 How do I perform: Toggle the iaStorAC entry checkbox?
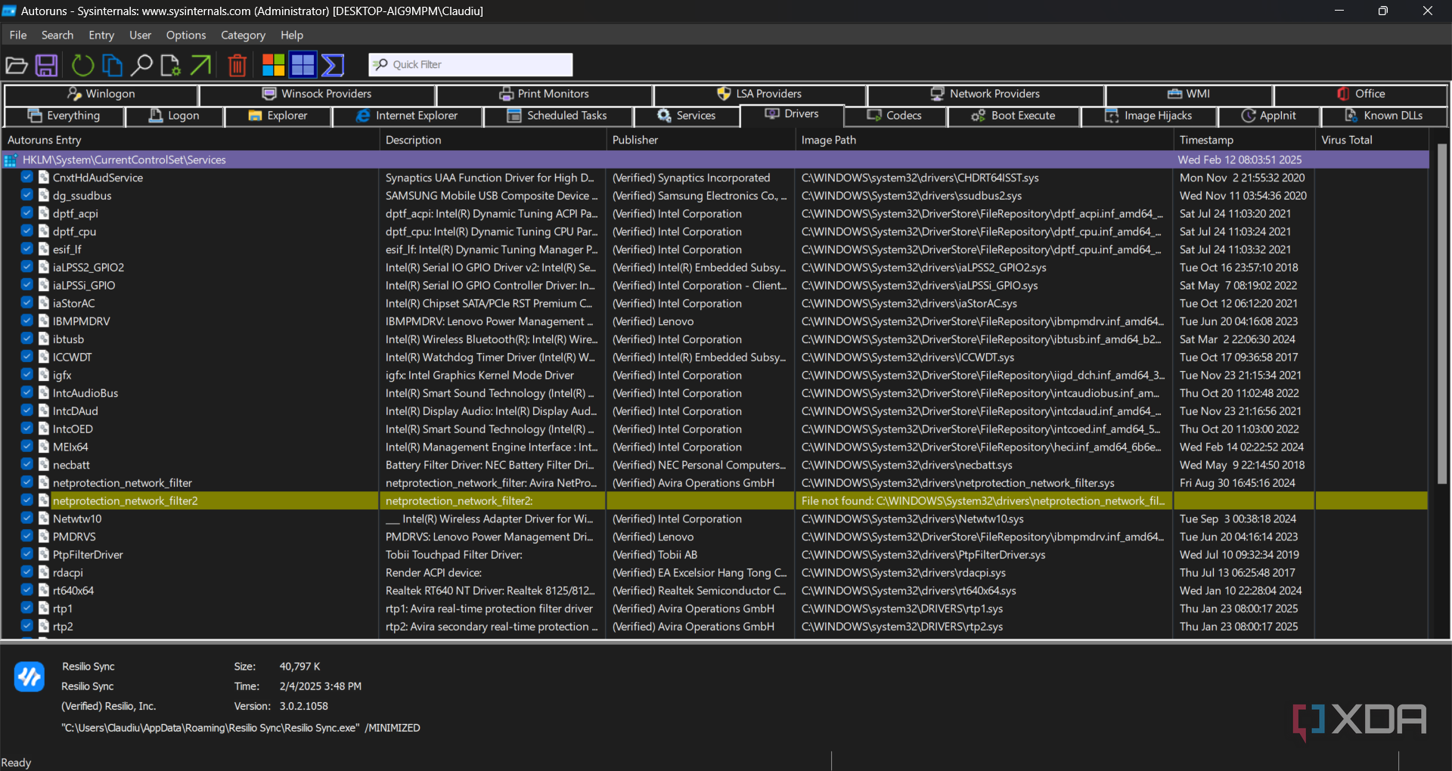(26, 302)
